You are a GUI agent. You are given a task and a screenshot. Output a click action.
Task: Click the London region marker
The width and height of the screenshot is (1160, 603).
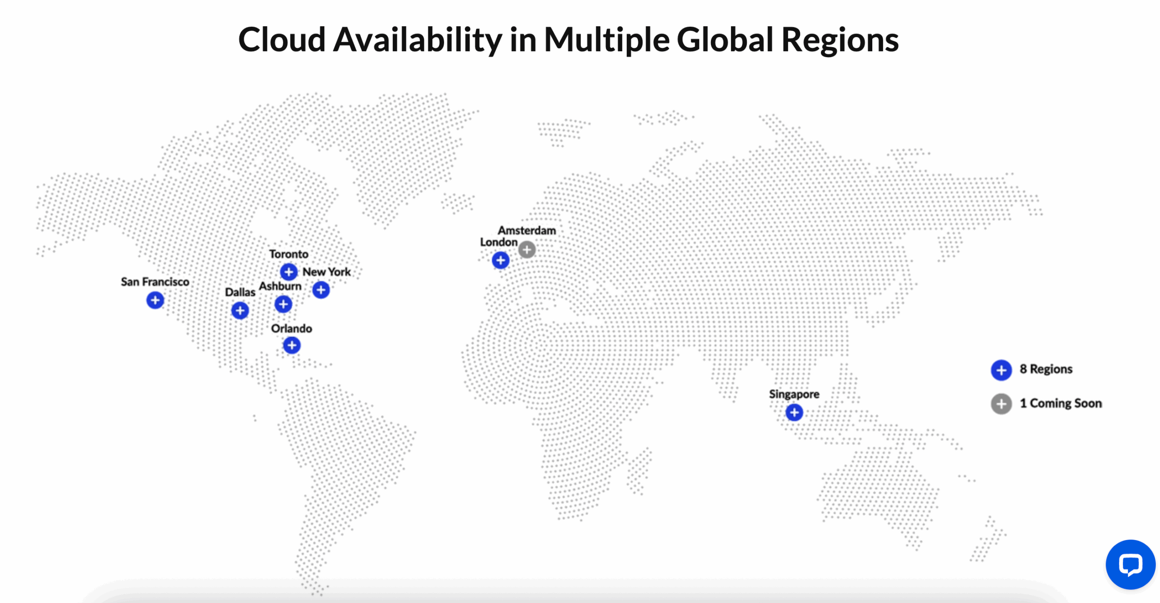[501, 260]
